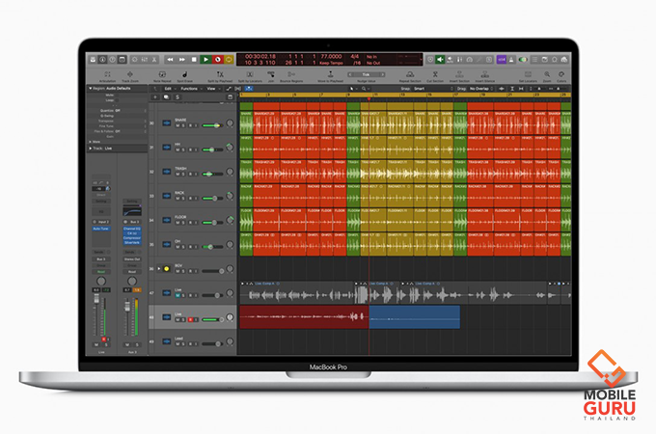Open the Library panel icon
This screenshot has width=656, height=434.
click(93, 60)
